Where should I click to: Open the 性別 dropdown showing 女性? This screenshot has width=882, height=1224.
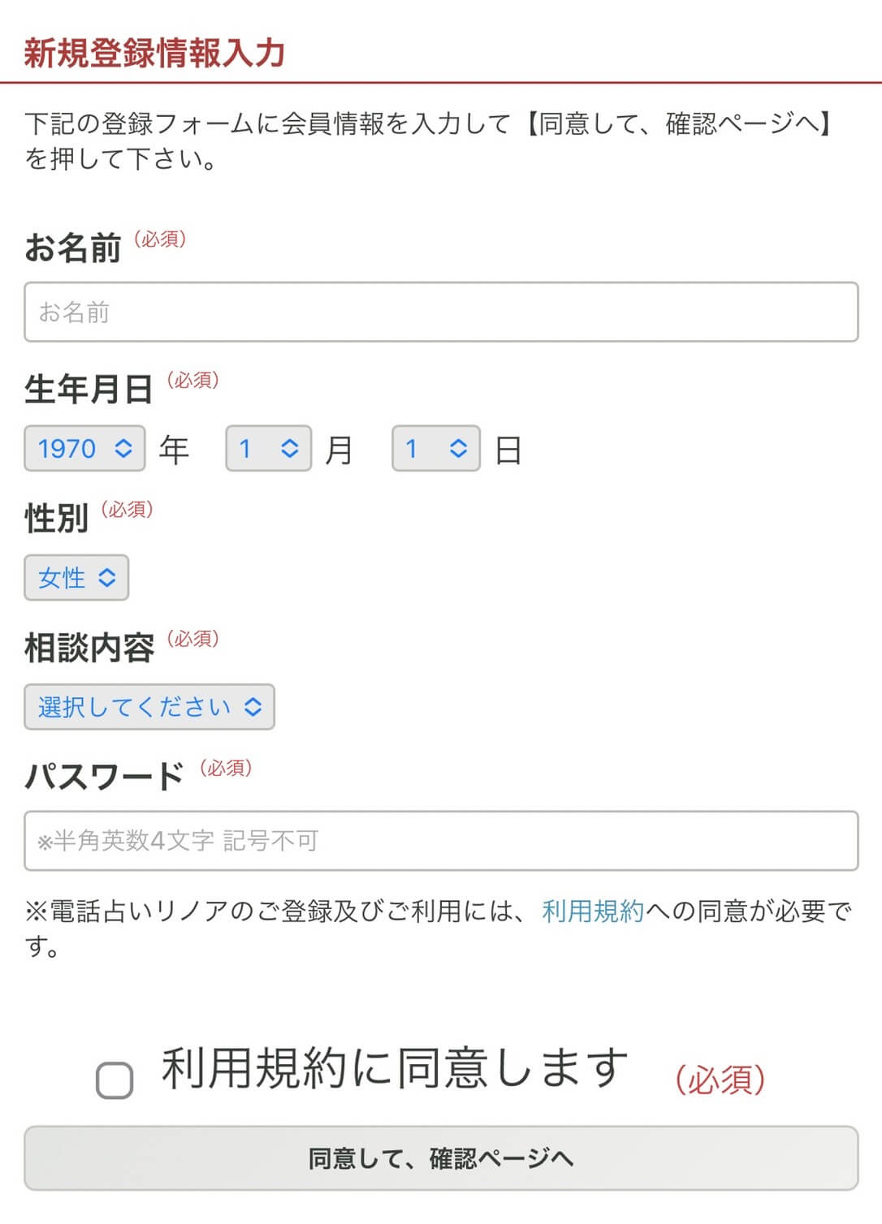click(x=76, y=578)
